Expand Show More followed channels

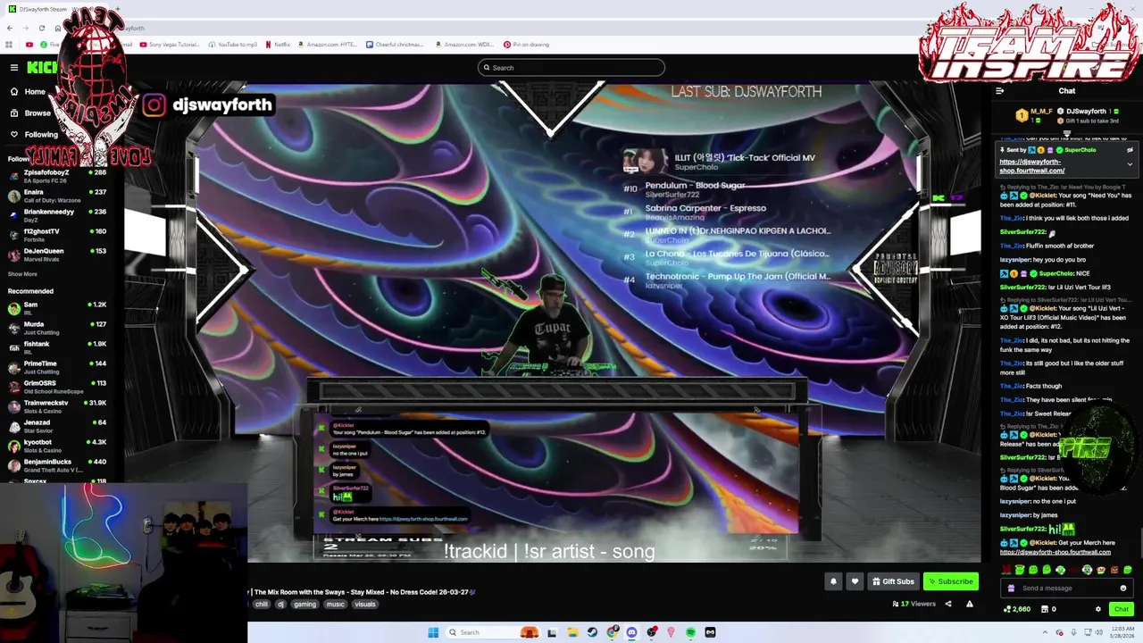coord(23,274)
